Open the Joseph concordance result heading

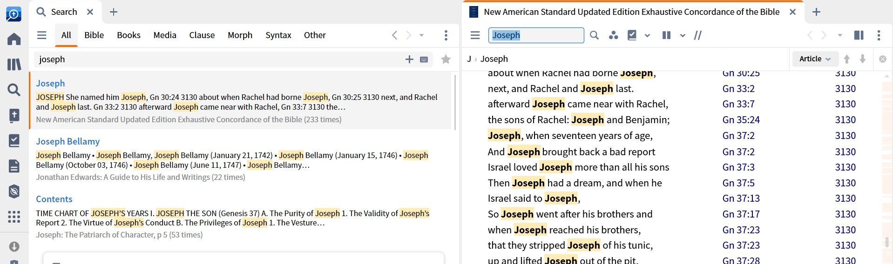tap(50, 83)
